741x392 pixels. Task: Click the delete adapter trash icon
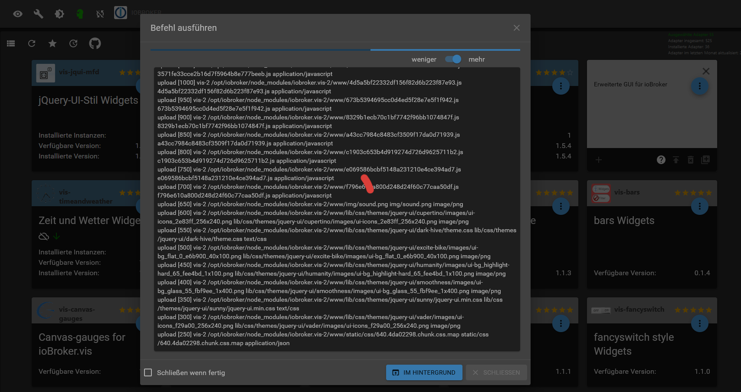coord(691,160)
